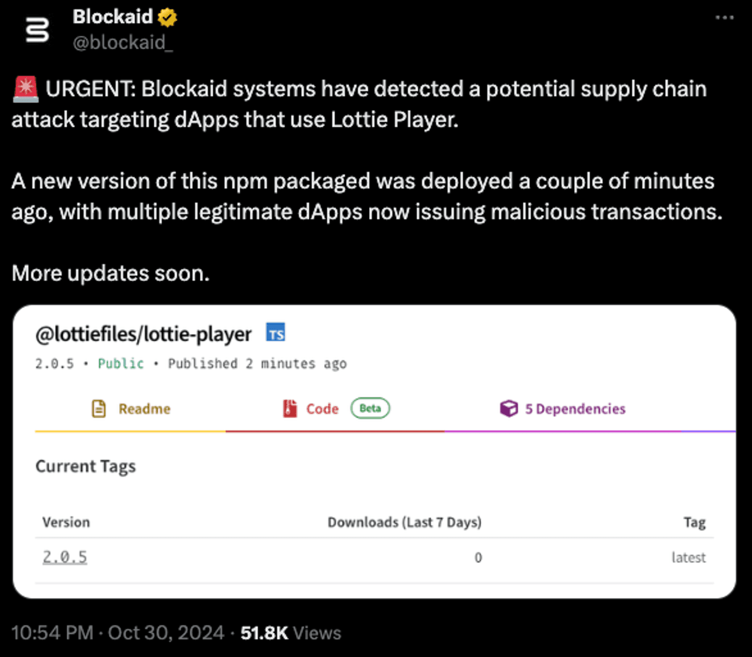
Task: Click the downloads value 0
Action: click(478, 558)
